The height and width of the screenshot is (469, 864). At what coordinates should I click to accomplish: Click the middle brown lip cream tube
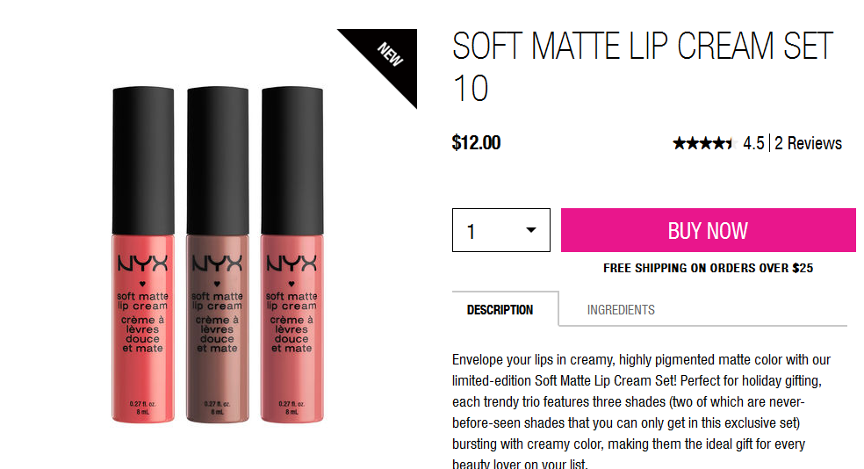[x=217, y=255]
